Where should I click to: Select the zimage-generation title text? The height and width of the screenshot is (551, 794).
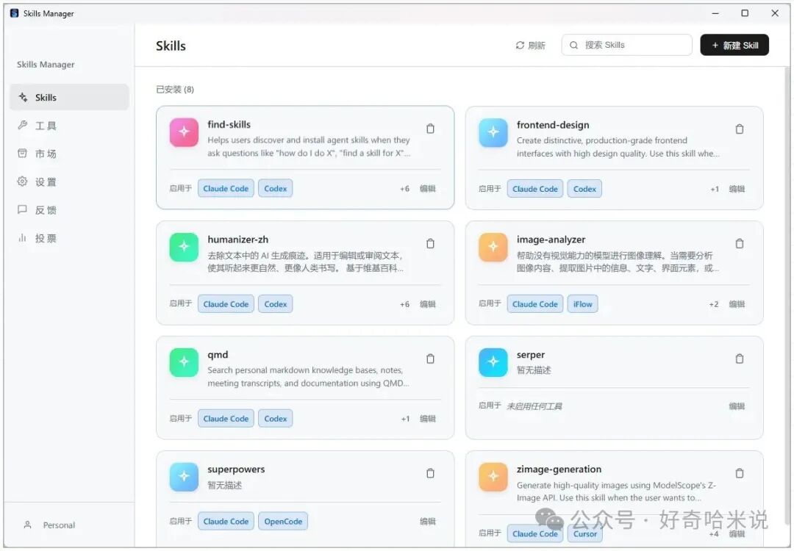tap(559, 469)
